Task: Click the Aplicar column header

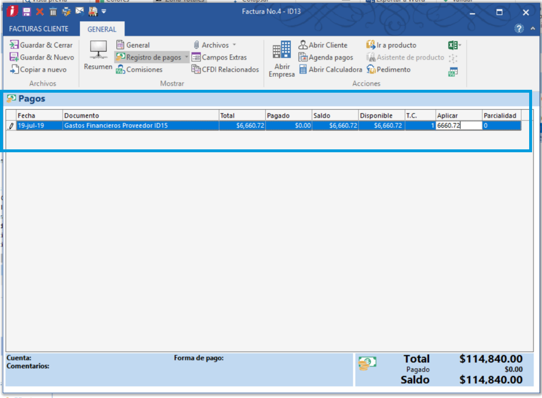Action: (x=459, y=115)
